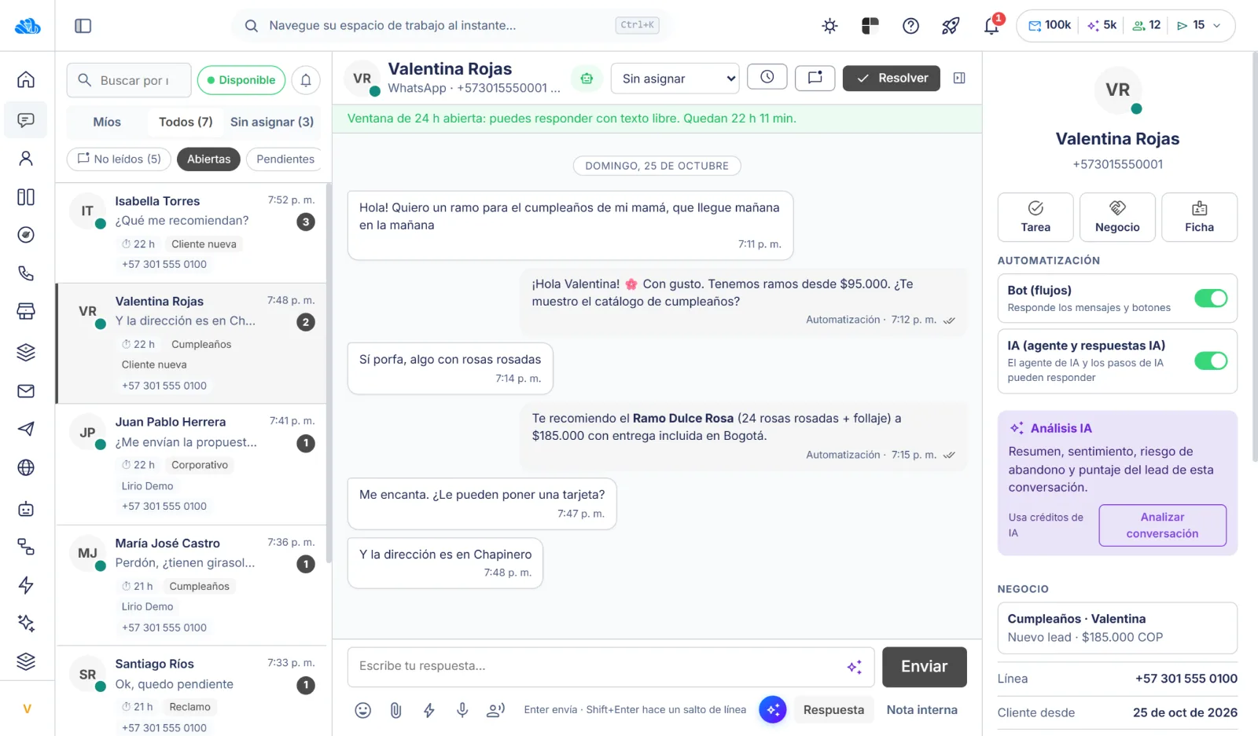The width and height of the screenshot is (1258, 736).
Task: Open the Contacts person icon in sidebar
Action: tap(26, 158)
